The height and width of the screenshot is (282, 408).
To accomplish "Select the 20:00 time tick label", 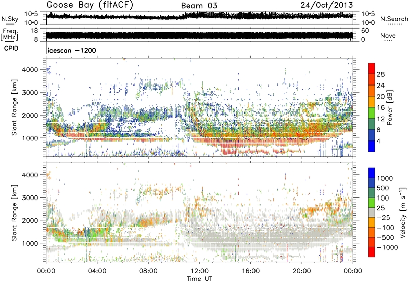I will tap(302, 271).
